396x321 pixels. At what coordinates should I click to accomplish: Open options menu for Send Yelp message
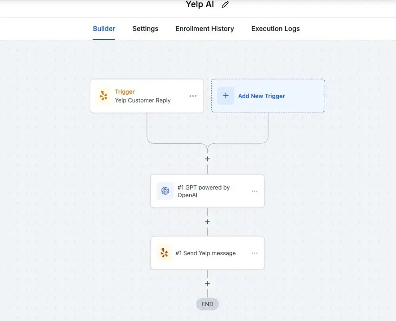coord(254,253)
